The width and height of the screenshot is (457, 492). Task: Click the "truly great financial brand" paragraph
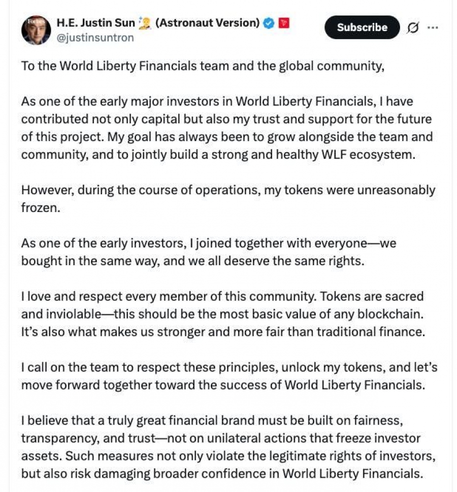228,446
